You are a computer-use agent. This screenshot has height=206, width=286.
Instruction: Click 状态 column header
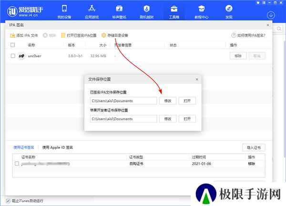click(173, 45)
